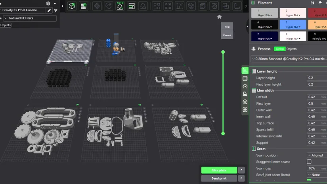This screenshot has height=184, width=327.
Task: Click the diagonal hatched square toolbar icon
Action: tap(214, 6)
